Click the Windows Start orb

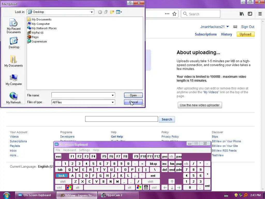6,195
